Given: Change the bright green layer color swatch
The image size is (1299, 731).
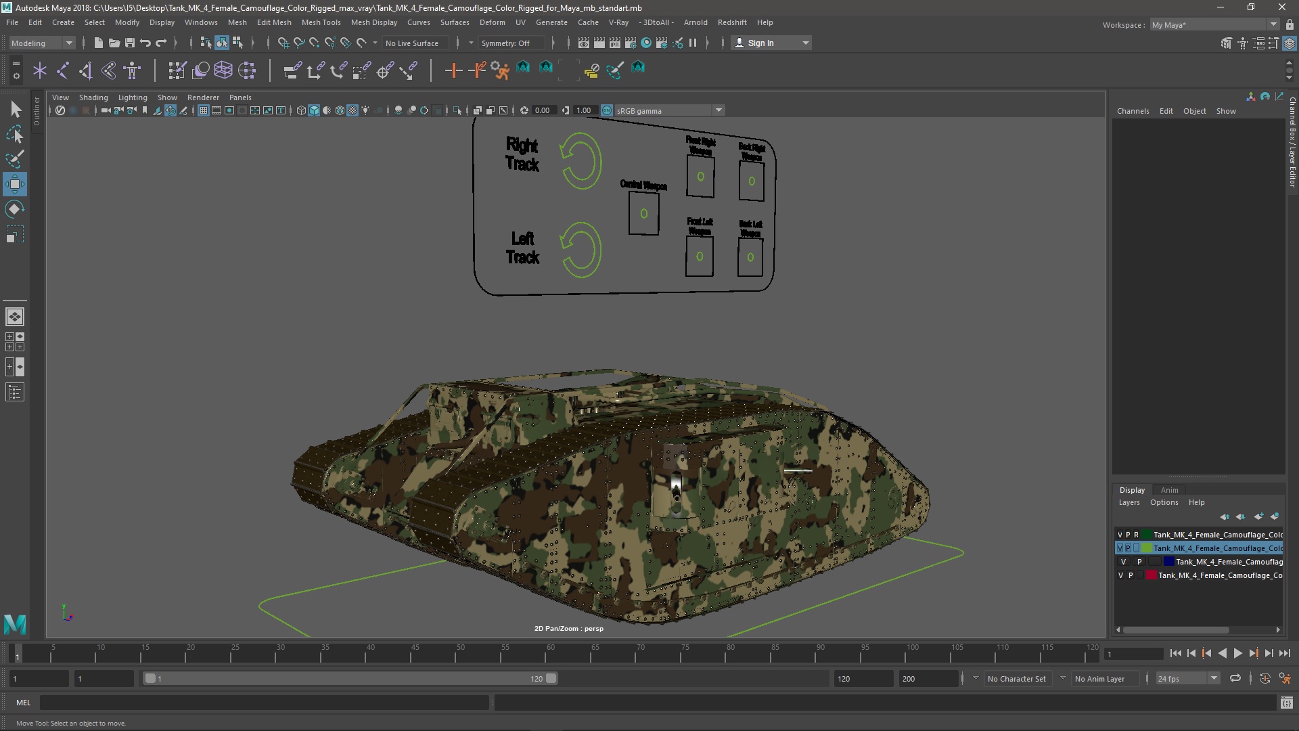Looking at the screenshot, I should (1147, 548).
